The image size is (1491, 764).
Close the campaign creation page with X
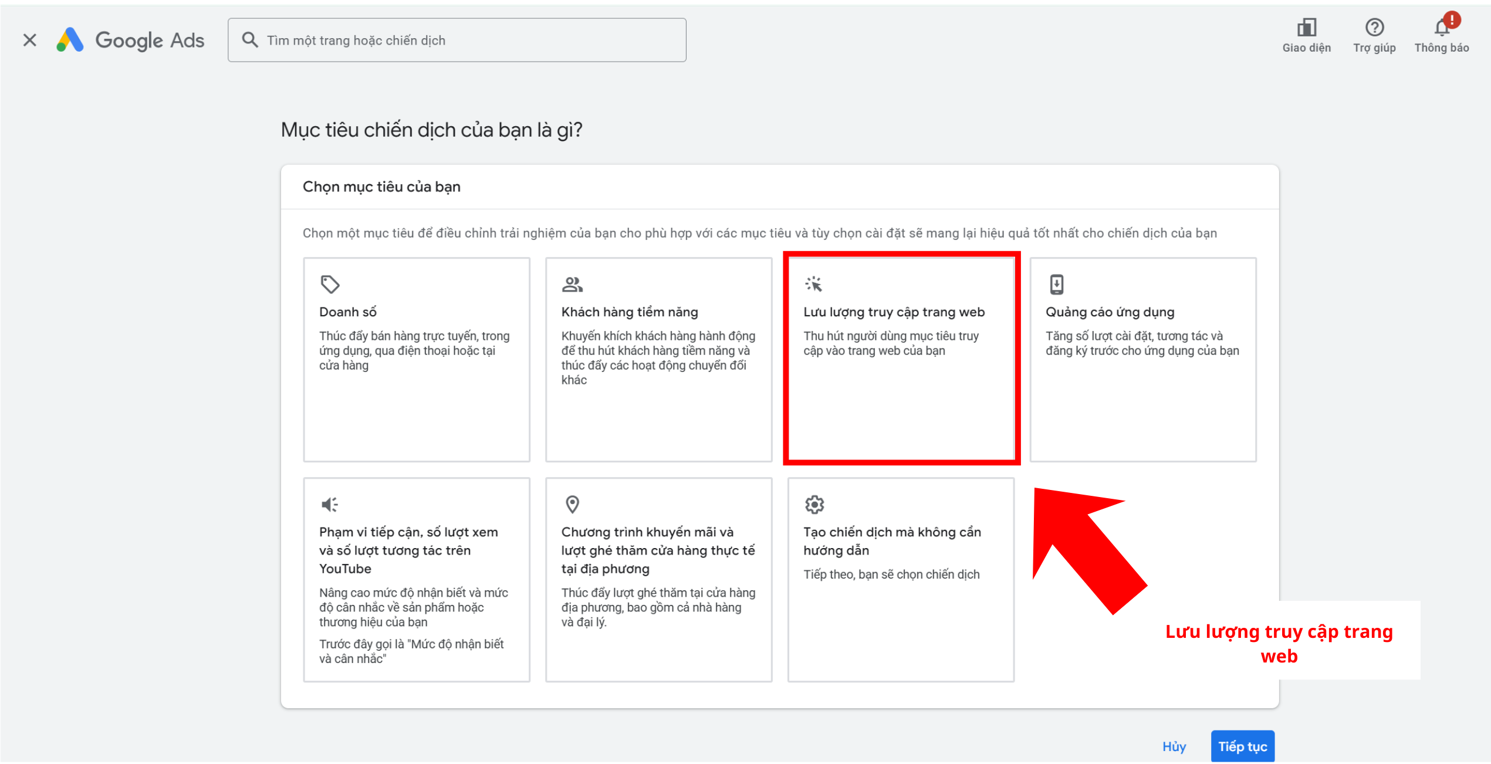[29, 40]
